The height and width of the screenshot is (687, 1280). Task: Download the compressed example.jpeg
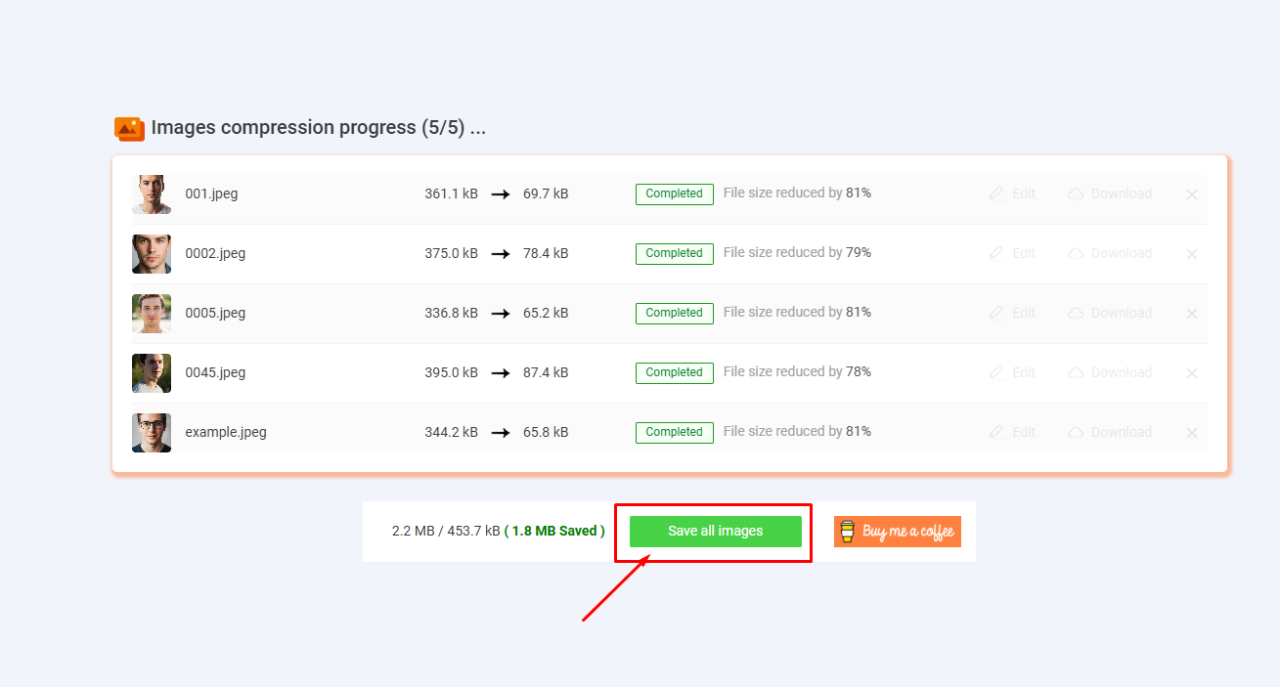tap(1110, 433)
